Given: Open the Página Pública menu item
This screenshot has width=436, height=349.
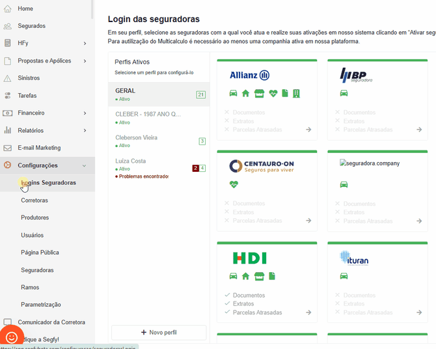Looking at the screenshot, I should pyautogui.click(x=40, y=253).
